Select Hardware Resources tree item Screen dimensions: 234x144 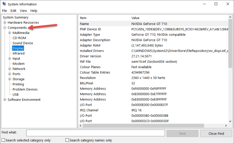(x=23, y=22)
